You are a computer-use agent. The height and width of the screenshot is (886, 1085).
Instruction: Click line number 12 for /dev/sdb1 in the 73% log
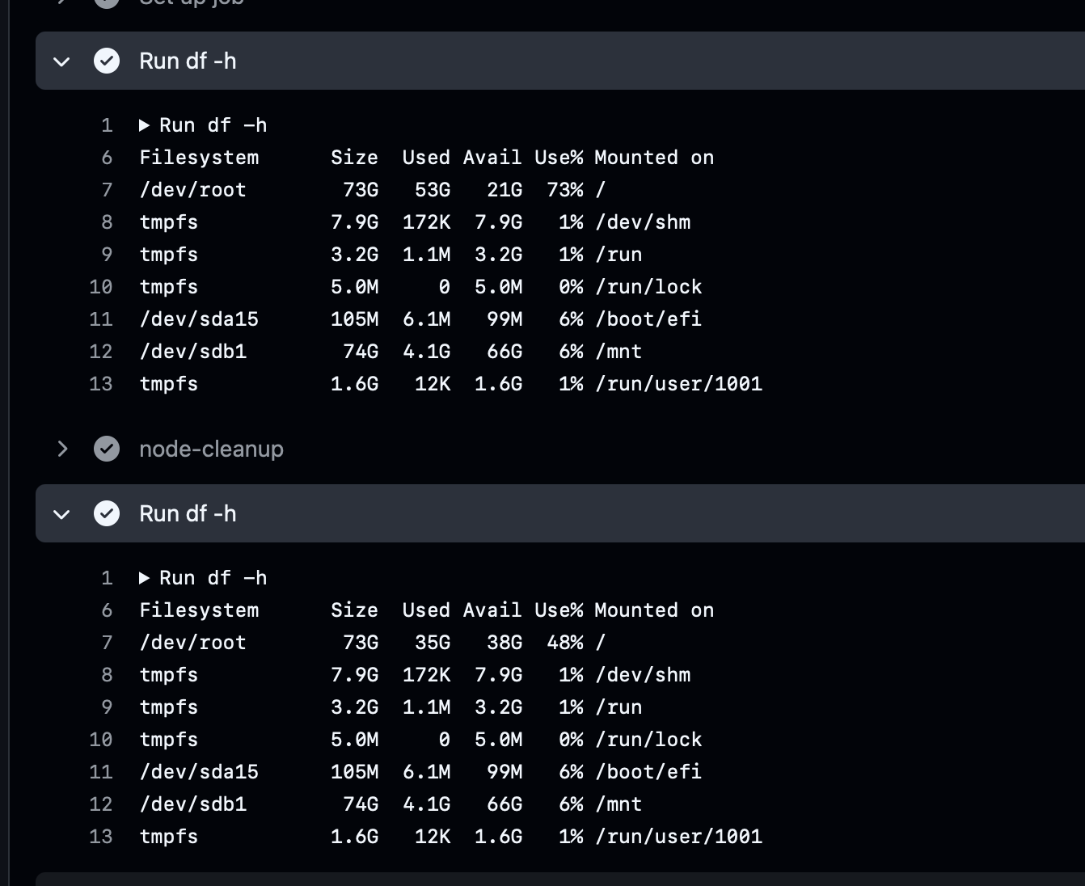click(101, 352)
